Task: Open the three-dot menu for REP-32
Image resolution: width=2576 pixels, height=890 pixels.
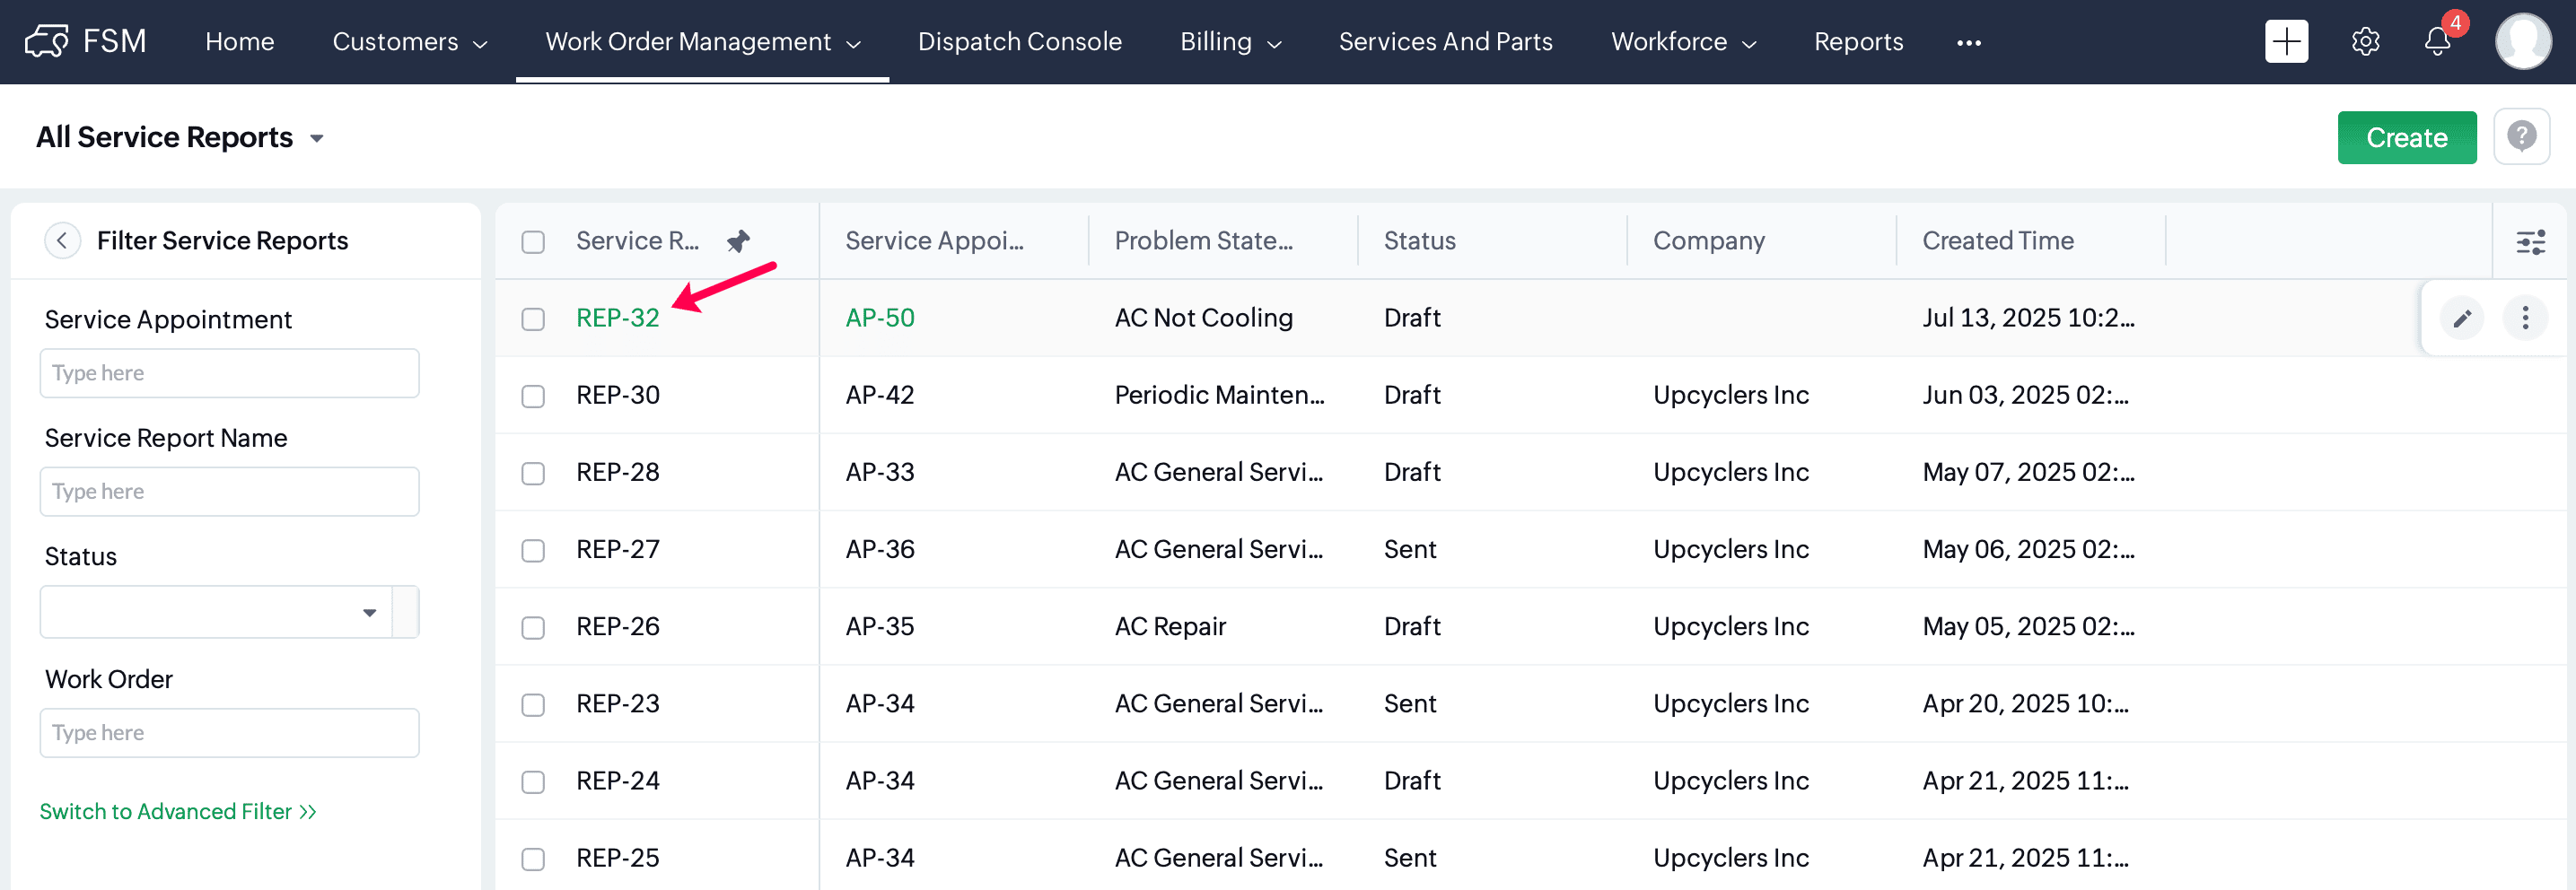Action: click(2525, 318)
